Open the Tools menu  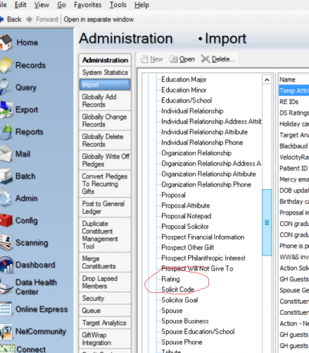118,5
